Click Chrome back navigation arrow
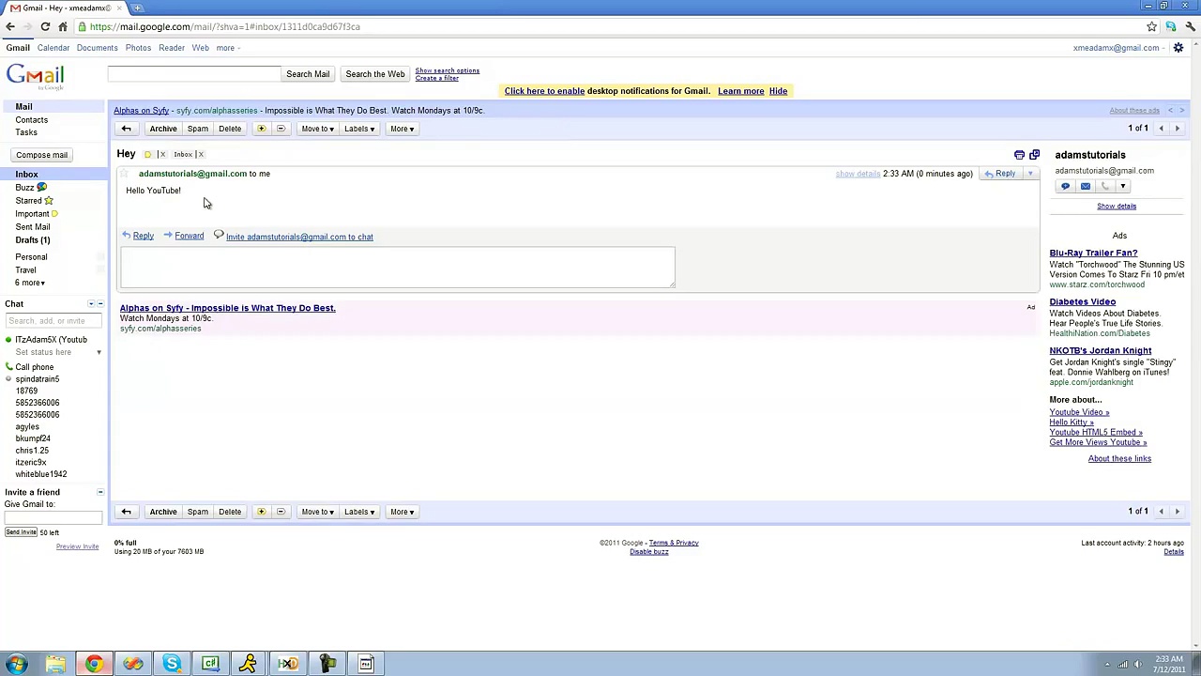The width and height of the screenshot is (1201, 676). [10, 26]
